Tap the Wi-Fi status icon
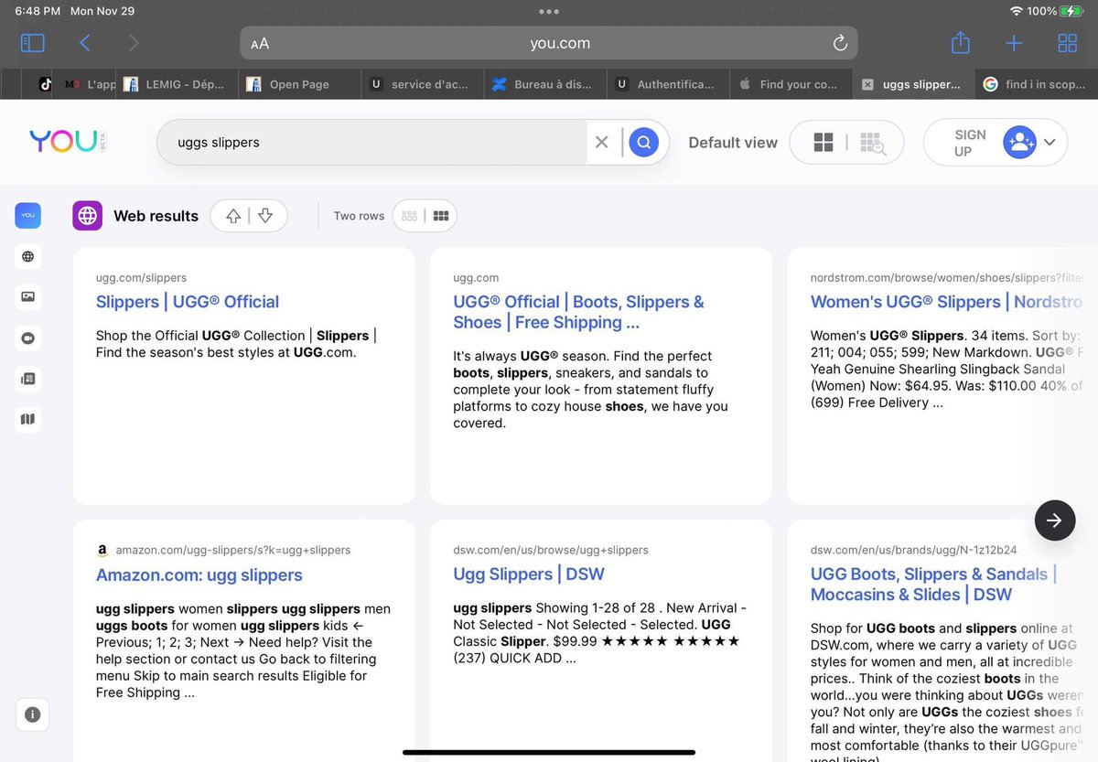1098x762 pixels. click(1016, 11)
